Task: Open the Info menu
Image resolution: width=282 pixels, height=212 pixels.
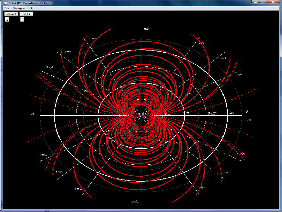Action: tap(31, 8)
